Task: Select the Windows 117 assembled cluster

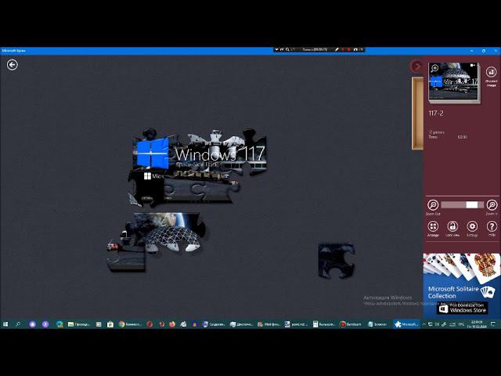Action: [x=198, y=166]
